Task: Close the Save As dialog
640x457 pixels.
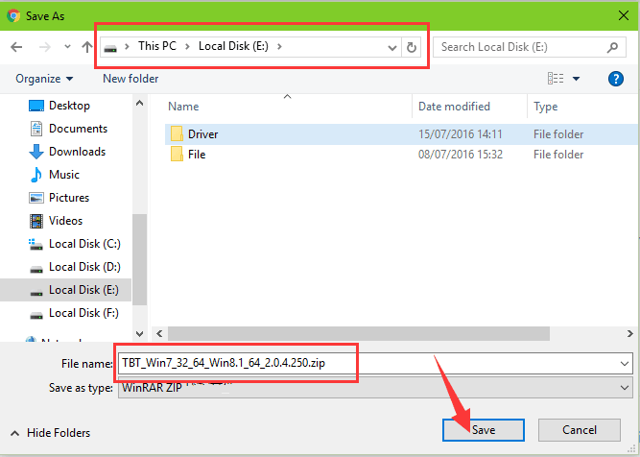Action: pyautogui.click(x=624, y=15)
